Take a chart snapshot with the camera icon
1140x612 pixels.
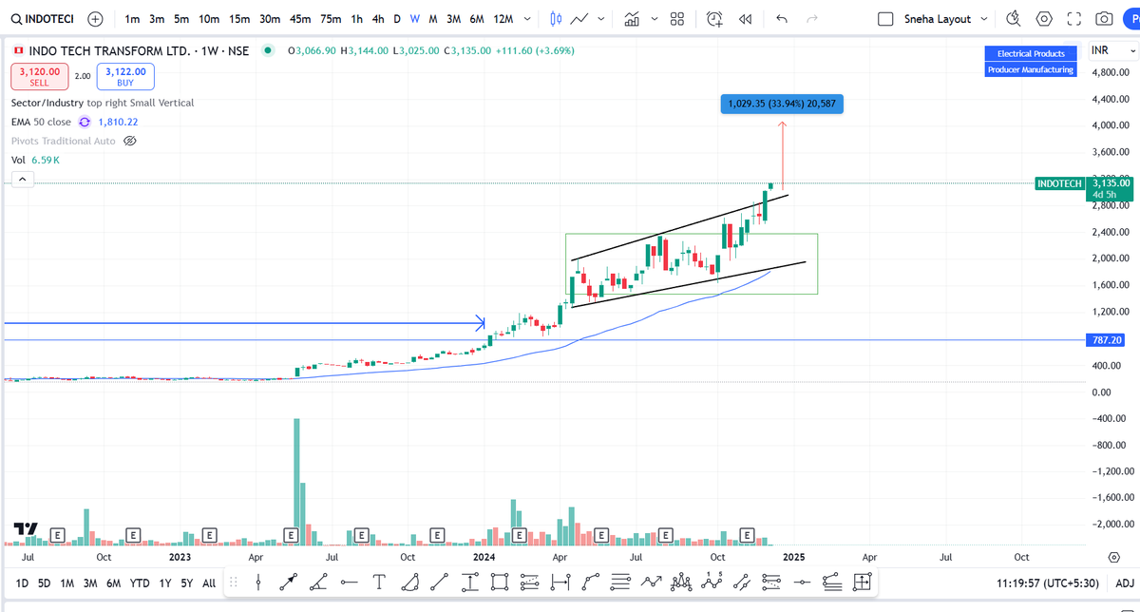[1104, 19]
